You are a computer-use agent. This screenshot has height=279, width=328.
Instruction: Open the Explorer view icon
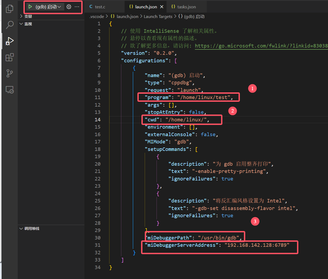coord(10,9)
